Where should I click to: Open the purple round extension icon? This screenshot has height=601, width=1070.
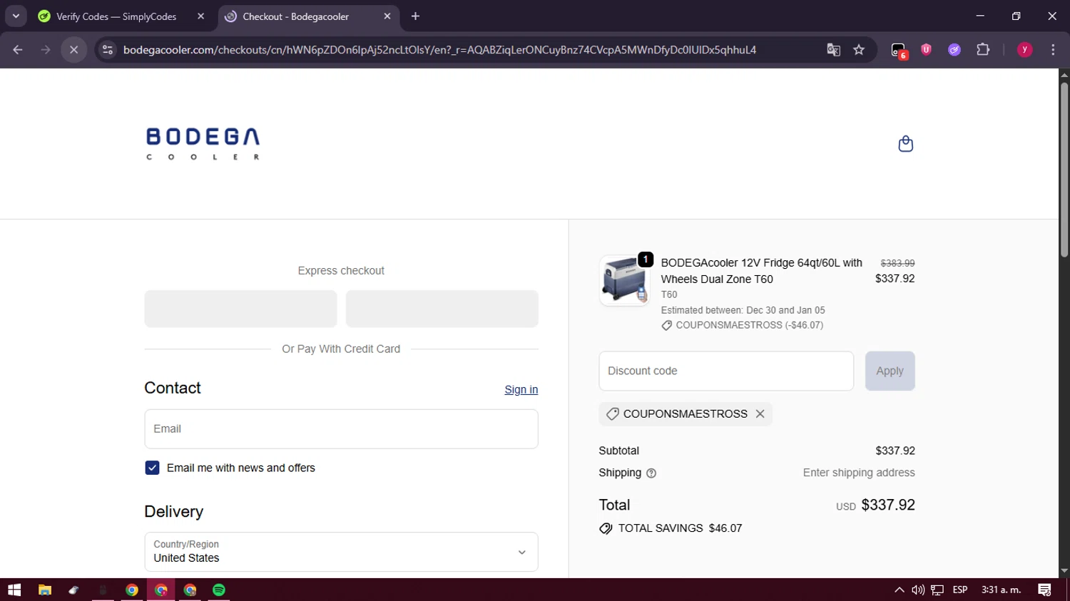pos(954,50)
